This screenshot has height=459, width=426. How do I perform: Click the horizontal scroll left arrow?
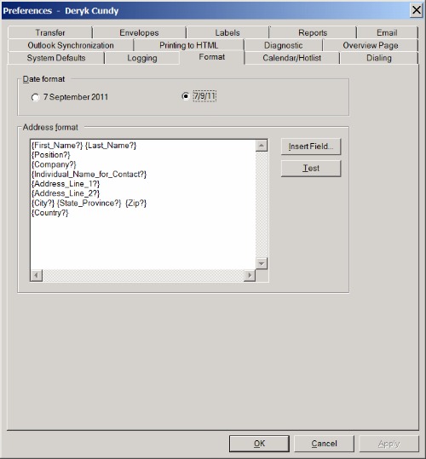pos(37,275)
